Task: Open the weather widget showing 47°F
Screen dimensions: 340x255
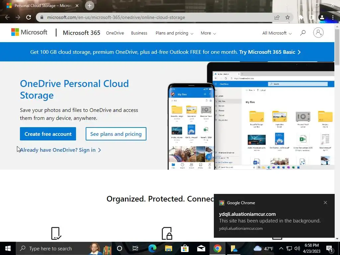Action: [263, 248]
